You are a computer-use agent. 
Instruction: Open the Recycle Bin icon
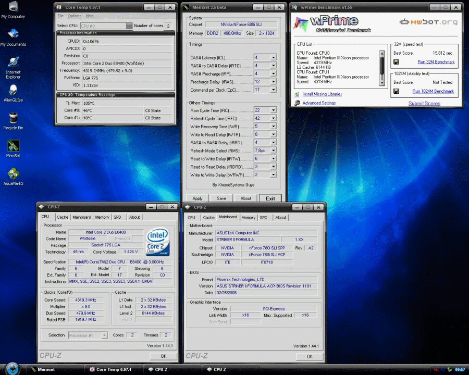[x=13, y=121]
